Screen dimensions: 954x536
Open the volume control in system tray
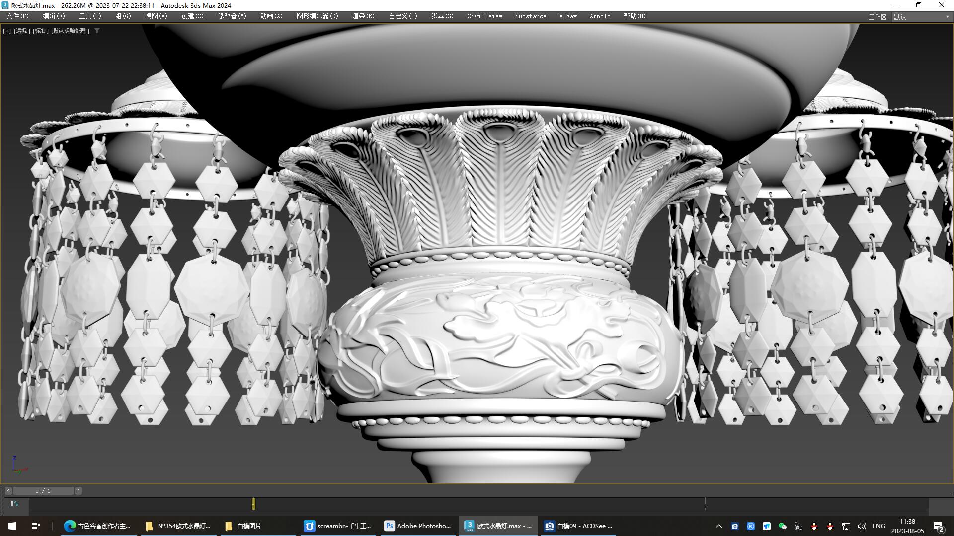point(862,526)
